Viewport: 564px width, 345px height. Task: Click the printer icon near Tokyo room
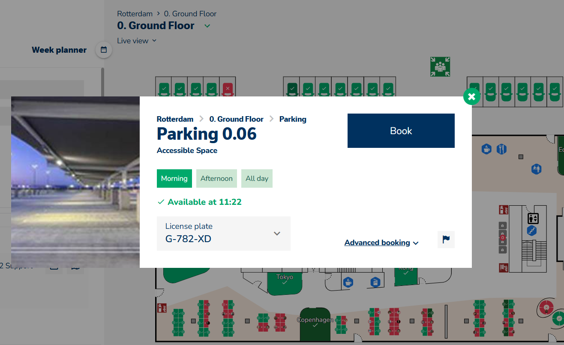pyautogui.click(x=375, y=282)
